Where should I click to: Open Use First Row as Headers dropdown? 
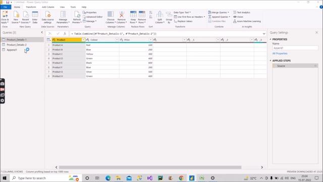[x=190, y=17]
